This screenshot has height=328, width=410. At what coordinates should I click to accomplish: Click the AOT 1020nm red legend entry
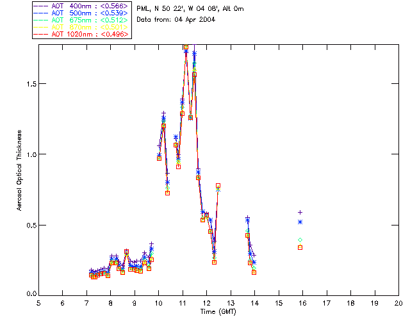(x=81, y=34)
